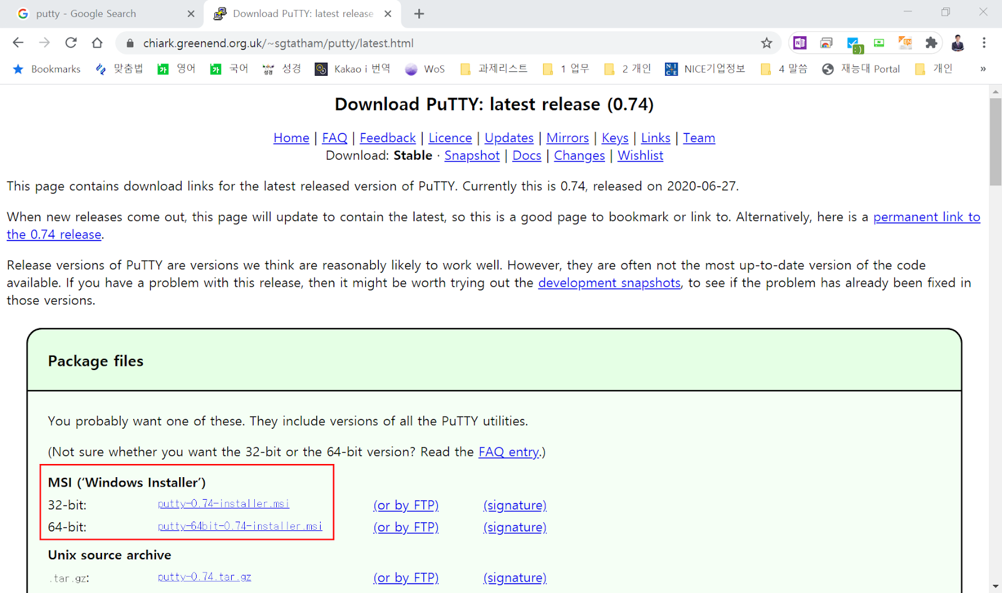Follow the 'permanent link to' hyperlink
Image resolution: width=1002 pixels, height=593 pixels.
click(x=927, y=217)
